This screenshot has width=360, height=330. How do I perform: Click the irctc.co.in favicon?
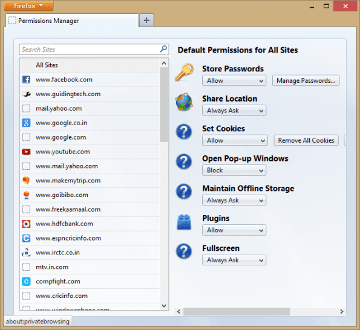click(26, 253)
